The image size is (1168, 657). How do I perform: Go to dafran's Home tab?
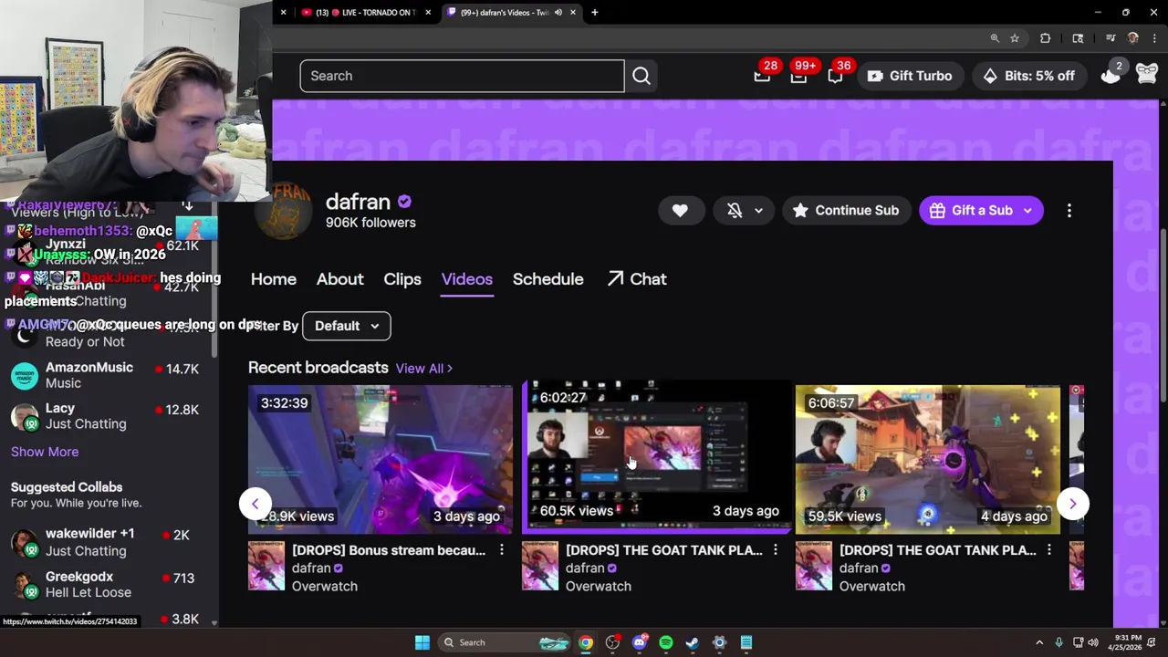coord(274,279)
